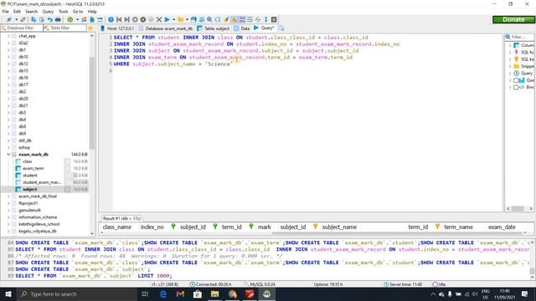The image size is (536, 301).
Task: Switch to the Data tab
Action: [x=242, y=28]
